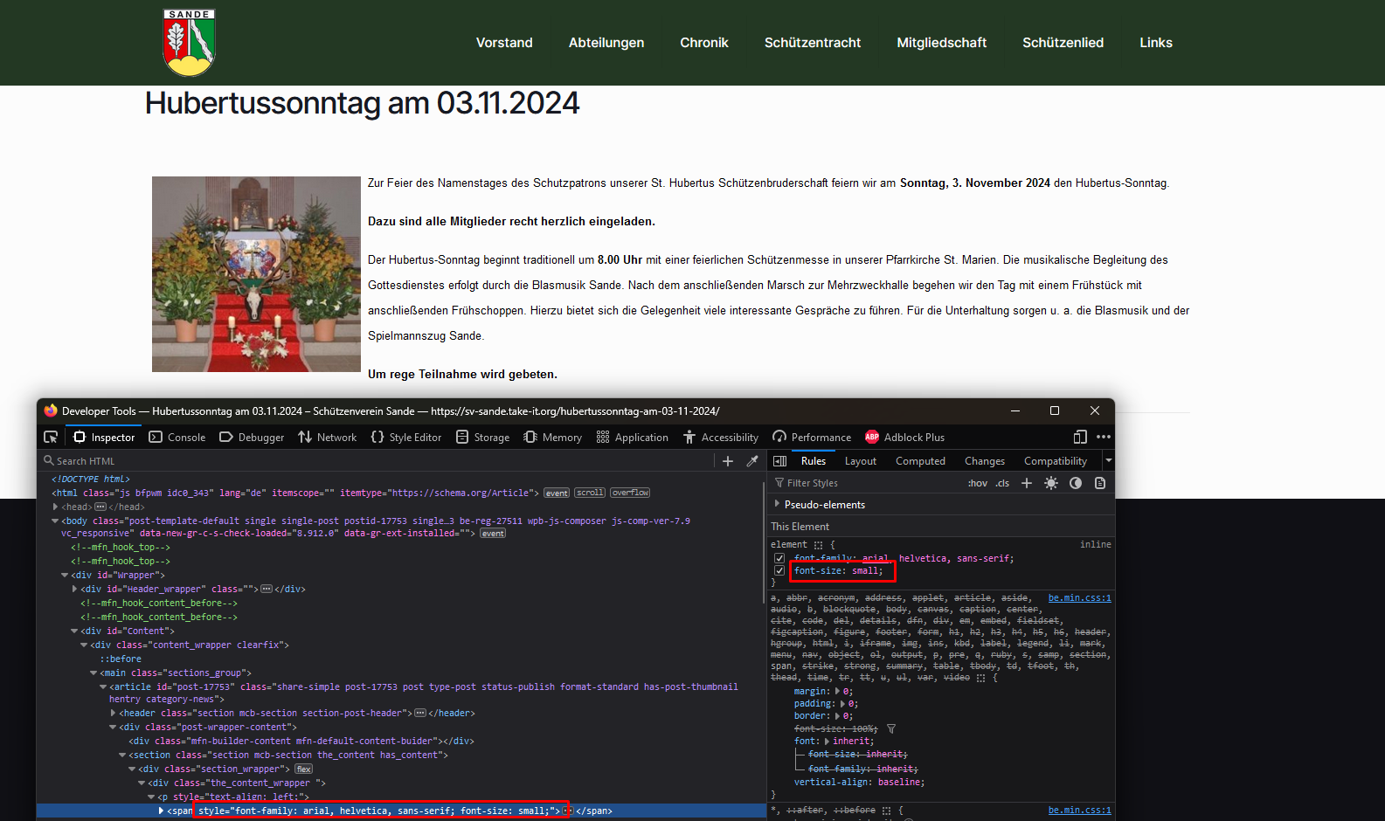Switch to the Network panel
The width and height of the screenshot is (1385, 821).
[328, 437]
